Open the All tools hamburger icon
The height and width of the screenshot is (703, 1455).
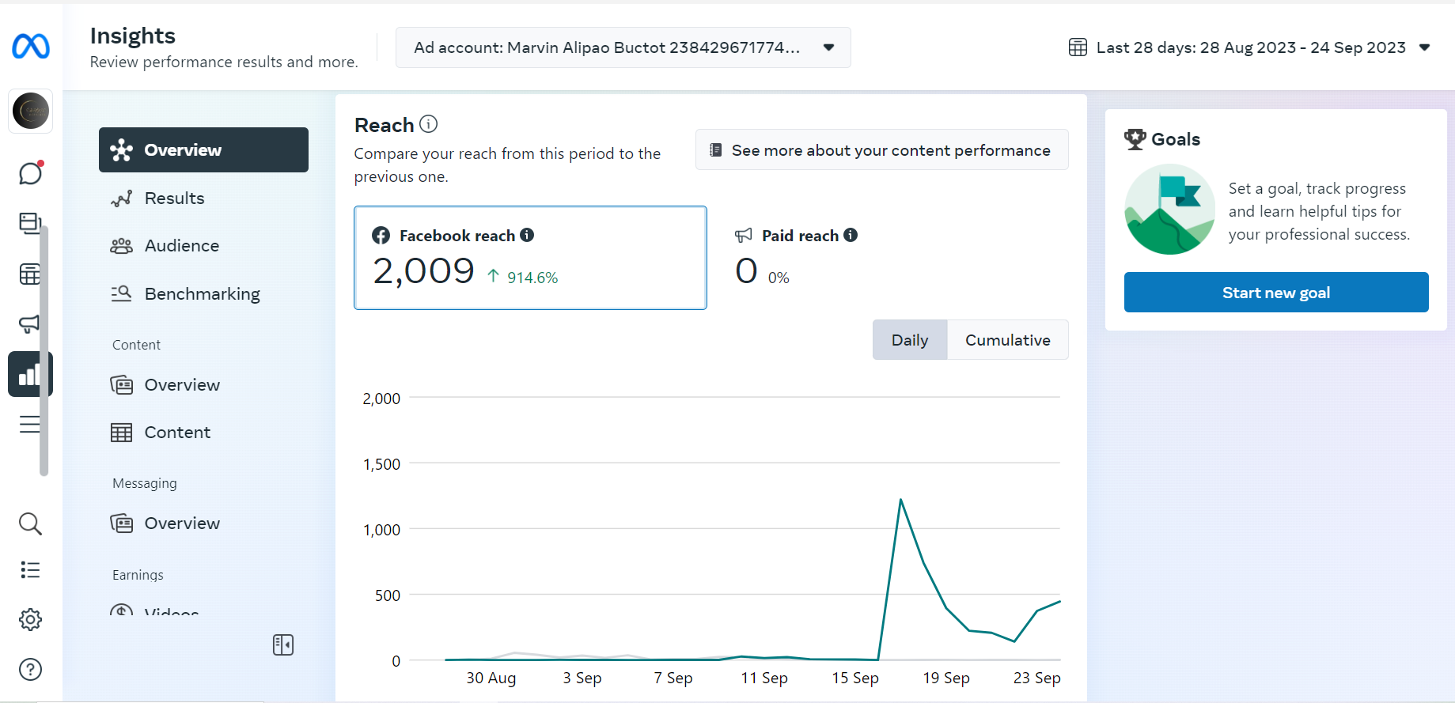30,425
